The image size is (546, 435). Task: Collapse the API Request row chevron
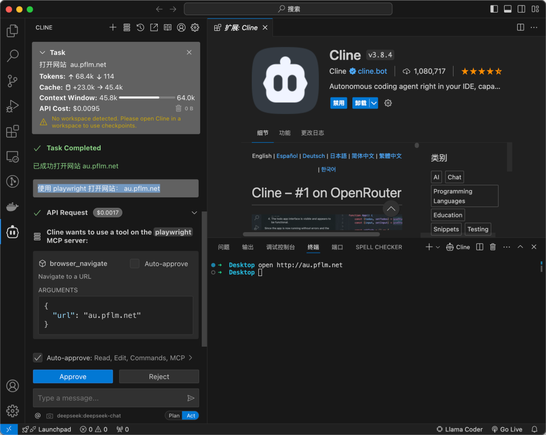194,213
